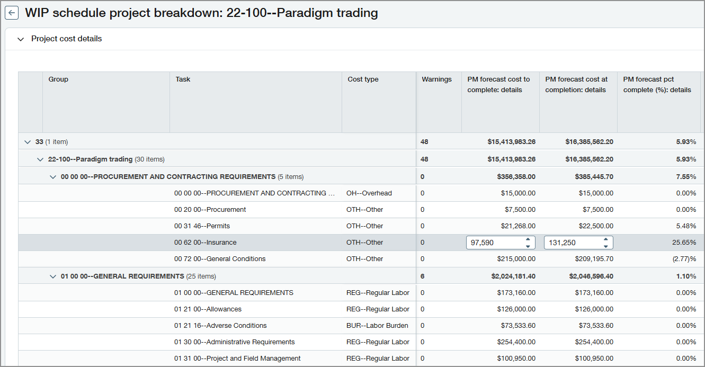
Task: Click the $209,195.70 cost at completion value
Action: tap(594, 259)
